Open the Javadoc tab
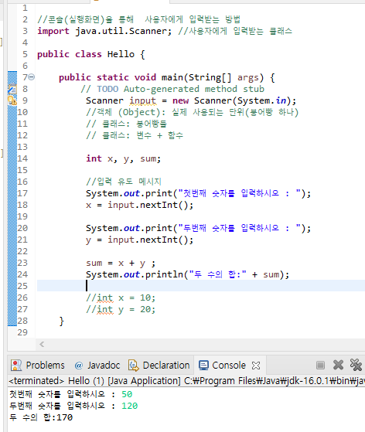 97,366
